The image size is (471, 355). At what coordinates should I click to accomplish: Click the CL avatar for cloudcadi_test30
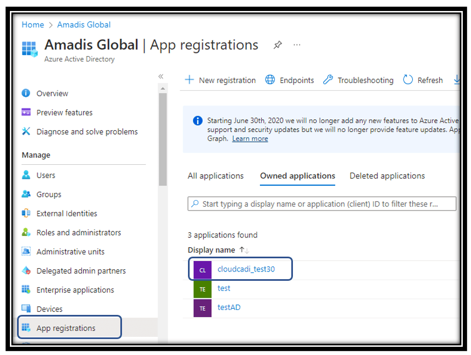pos(202,270)
